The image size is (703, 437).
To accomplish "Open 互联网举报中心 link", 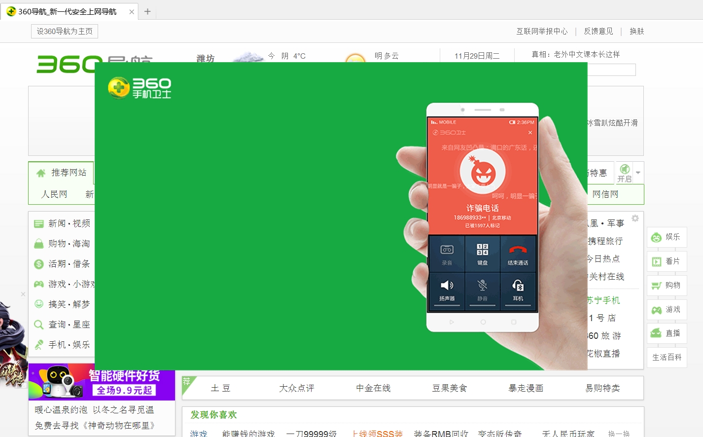I will click(x=542, y=31).
